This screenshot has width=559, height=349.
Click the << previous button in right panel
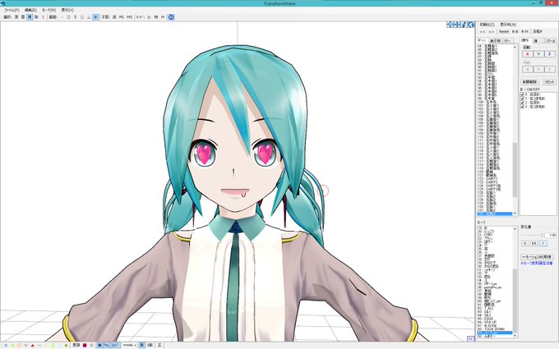click(483, 32)
